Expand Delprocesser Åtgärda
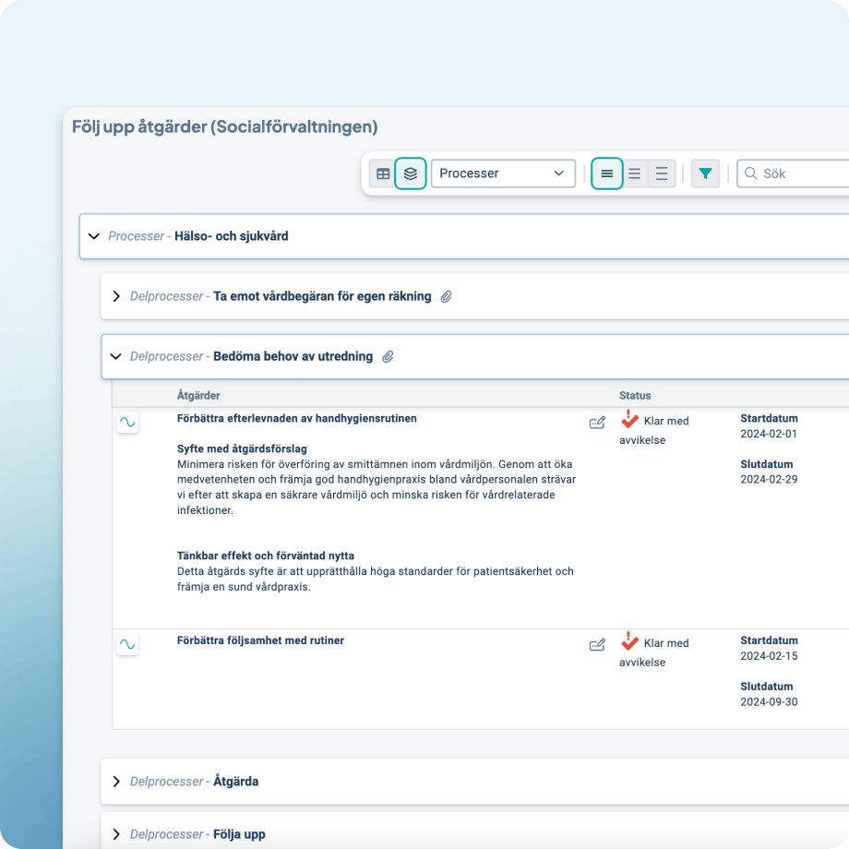The width and height of the screenshot is (849, 849). pos(116,781)
